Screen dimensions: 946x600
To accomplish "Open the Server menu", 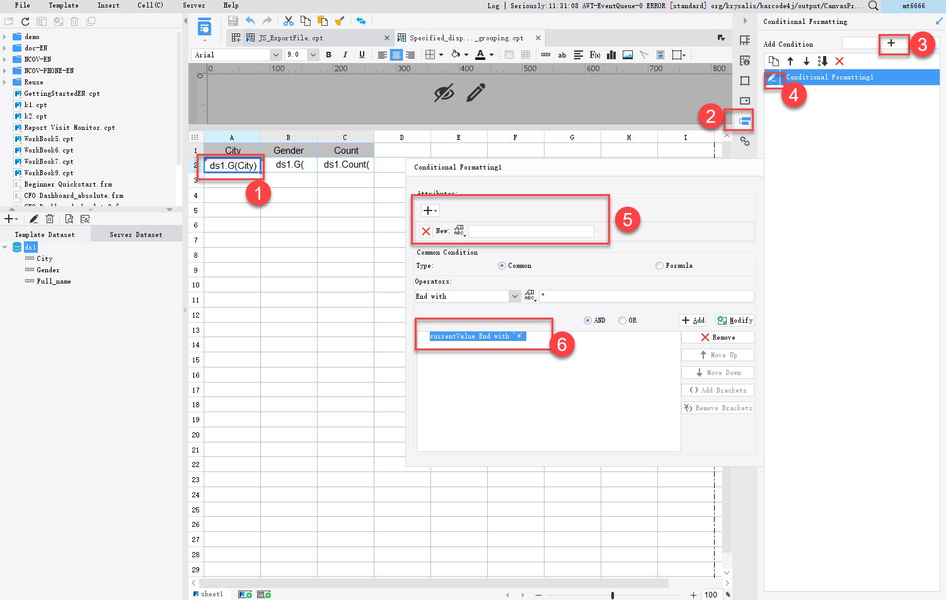I will [193, 6].
